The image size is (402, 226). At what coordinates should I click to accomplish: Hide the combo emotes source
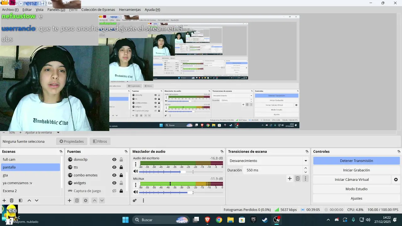(114, 175)
